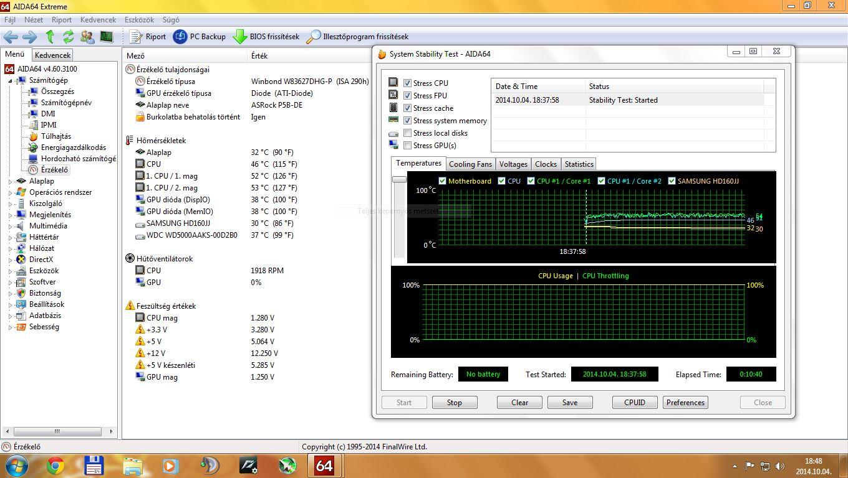Uncheck Motherboard in the temperature graph legend

click(x=442, y=181)
